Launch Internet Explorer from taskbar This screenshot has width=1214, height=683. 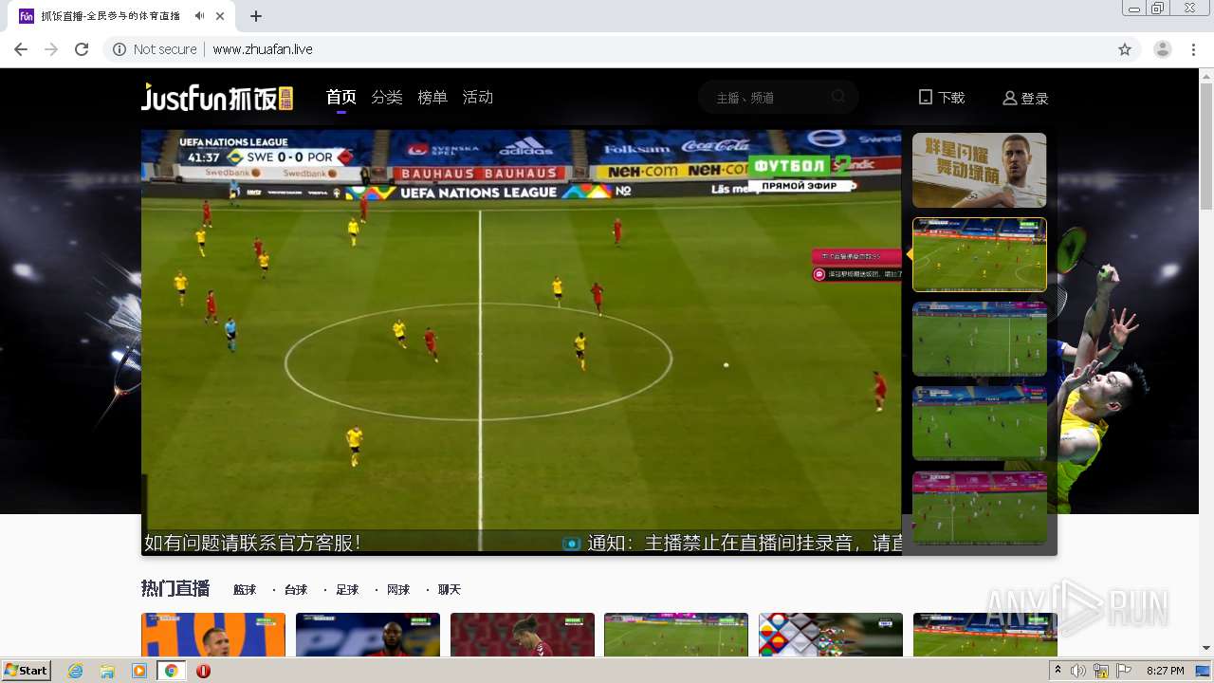tap(75, 671)
